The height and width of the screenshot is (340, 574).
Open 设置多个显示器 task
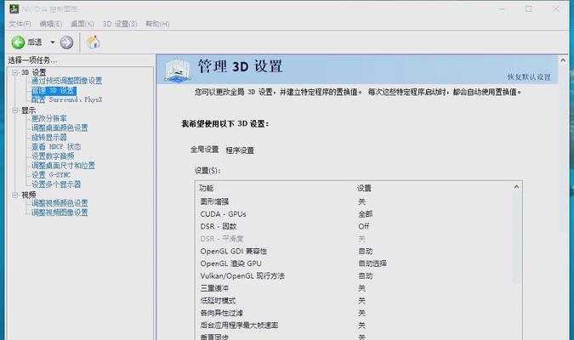click(x=56, y=184)
